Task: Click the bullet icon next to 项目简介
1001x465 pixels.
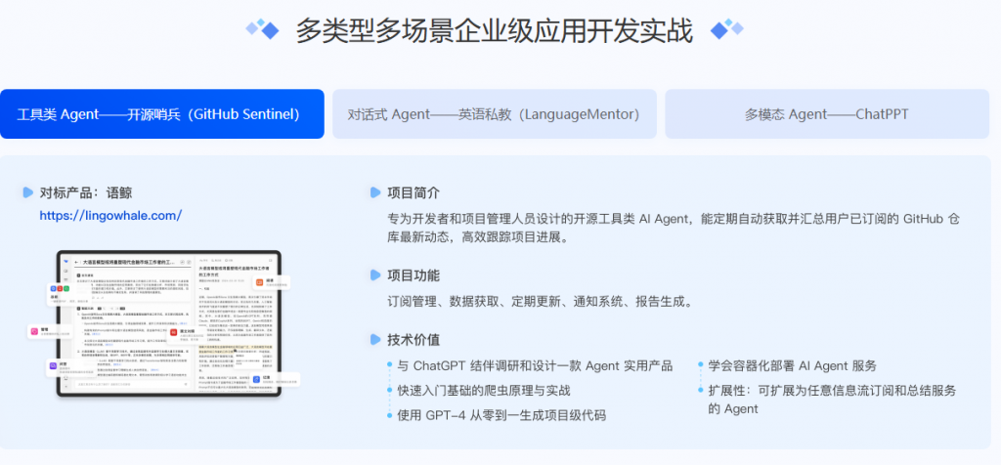Action: (x=375, y=192)
